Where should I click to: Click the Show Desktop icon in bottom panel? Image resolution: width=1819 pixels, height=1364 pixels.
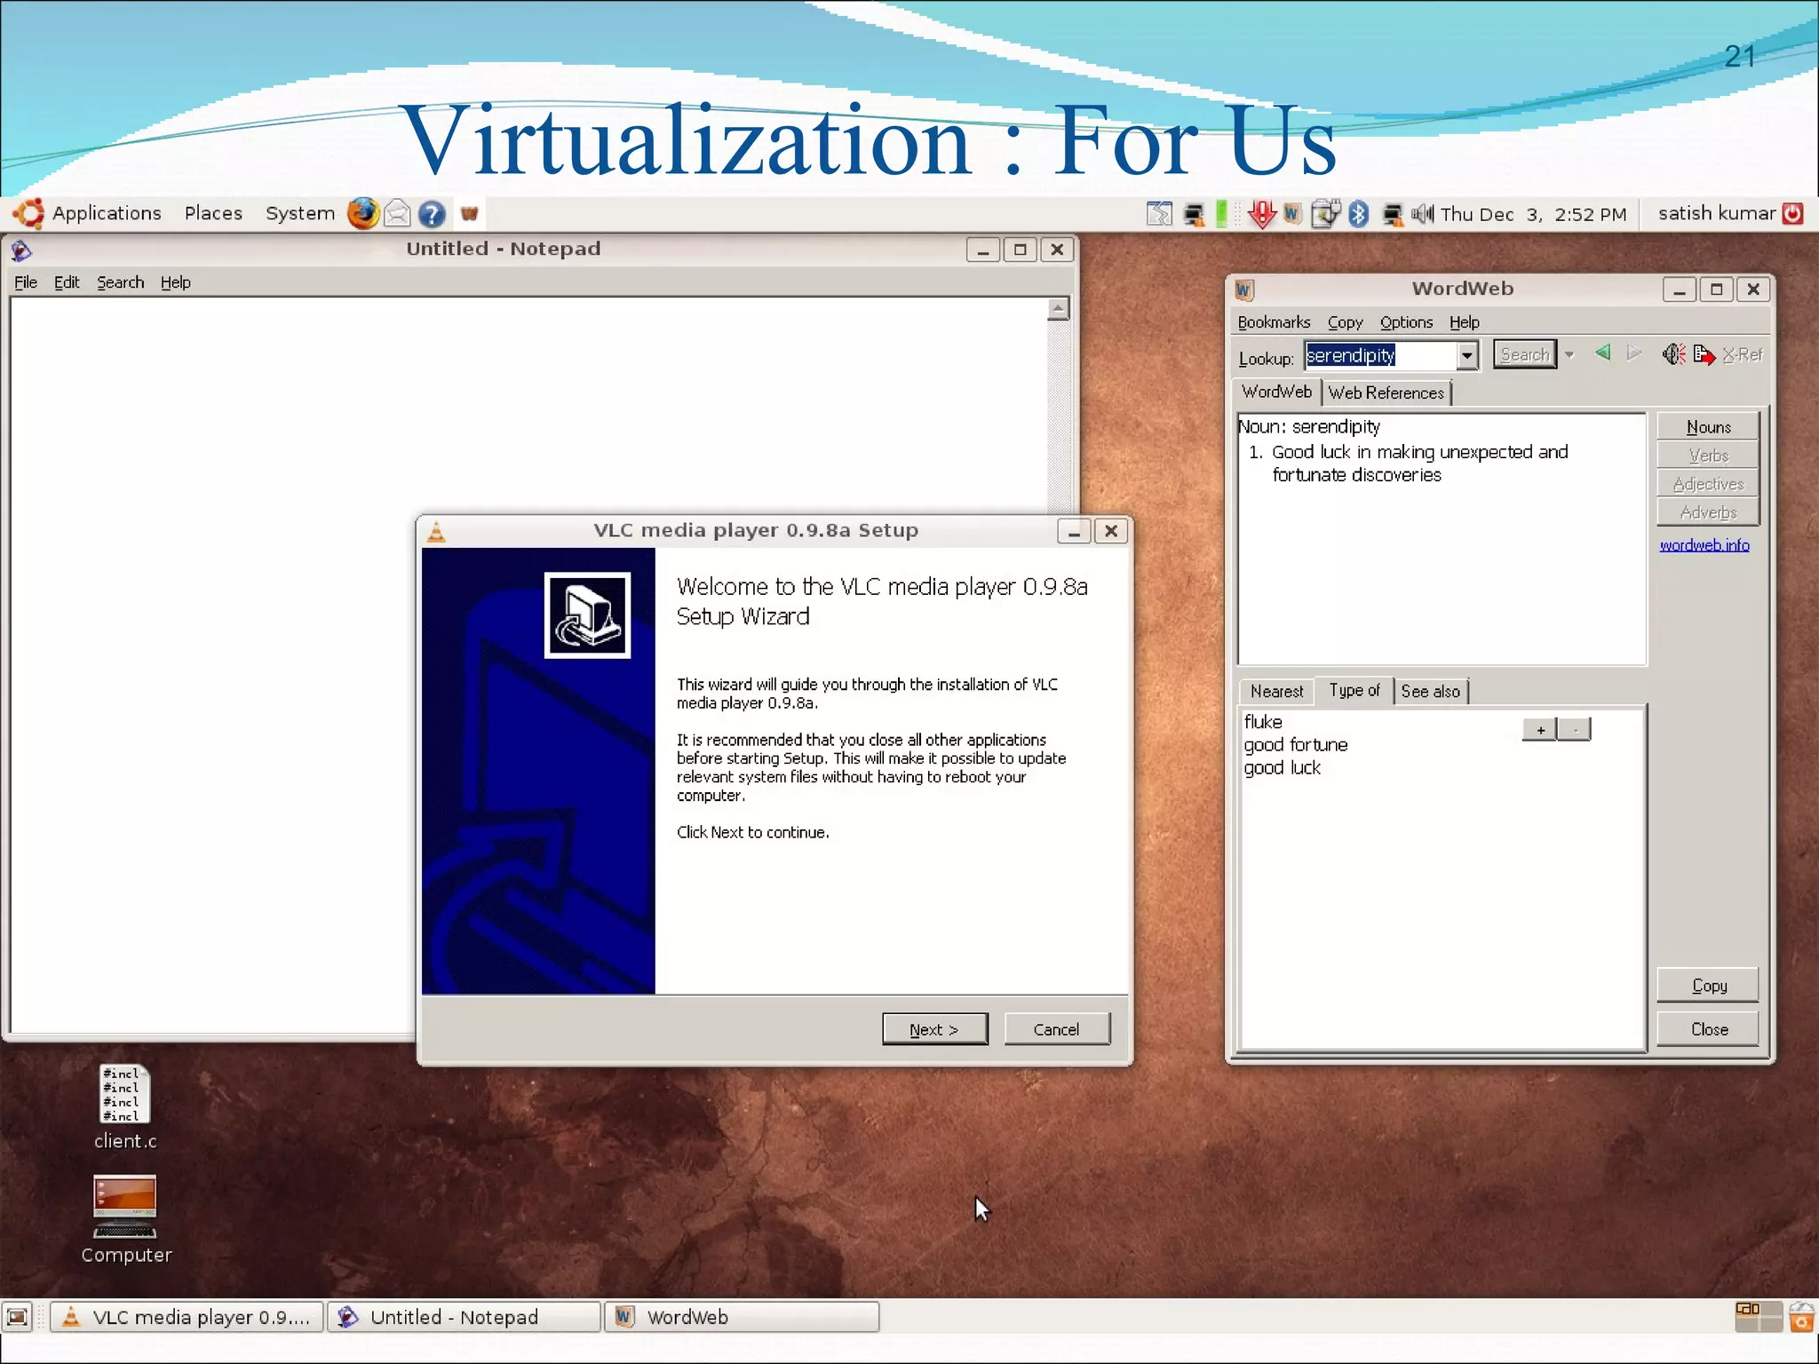point(18,1317)
